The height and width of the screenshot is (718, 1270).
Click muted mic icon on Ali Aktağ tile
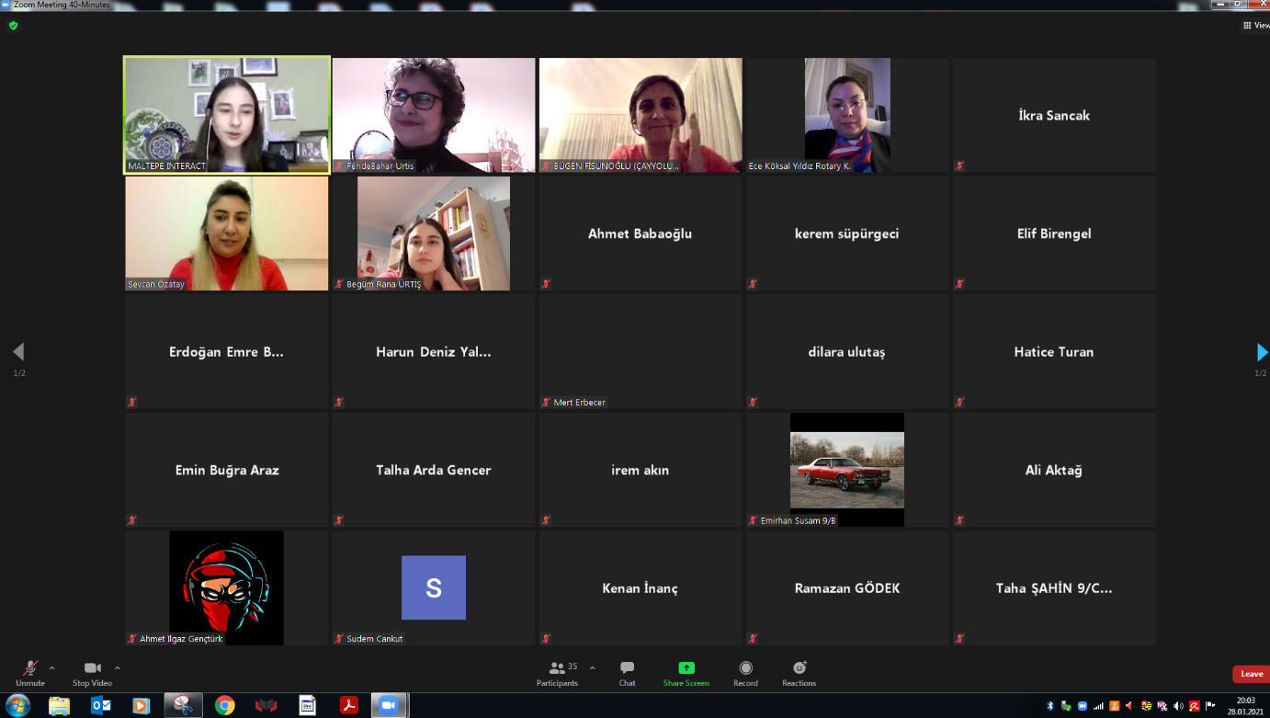[x=959, y=520]
